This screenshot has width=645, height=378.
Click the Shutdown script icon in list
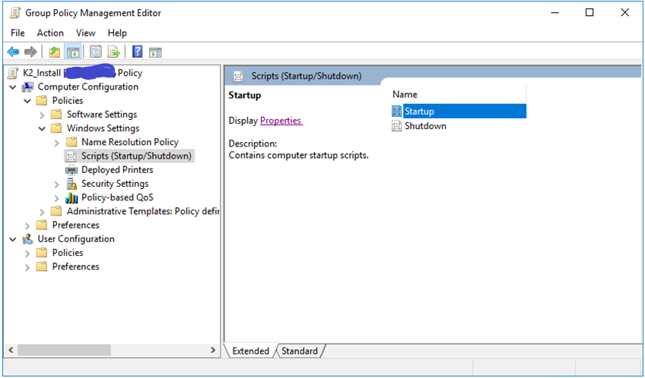pos(396,126)
